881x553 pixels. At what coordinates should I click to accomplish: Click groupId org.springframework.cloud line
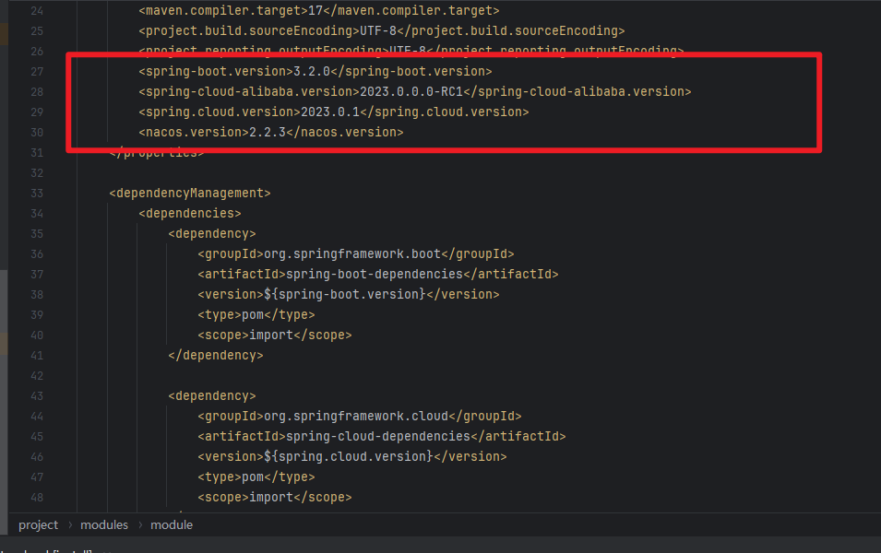360,416
